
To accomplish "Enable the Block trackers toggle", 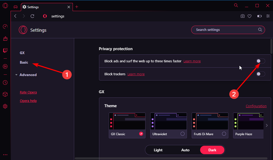I will (261, 74).
